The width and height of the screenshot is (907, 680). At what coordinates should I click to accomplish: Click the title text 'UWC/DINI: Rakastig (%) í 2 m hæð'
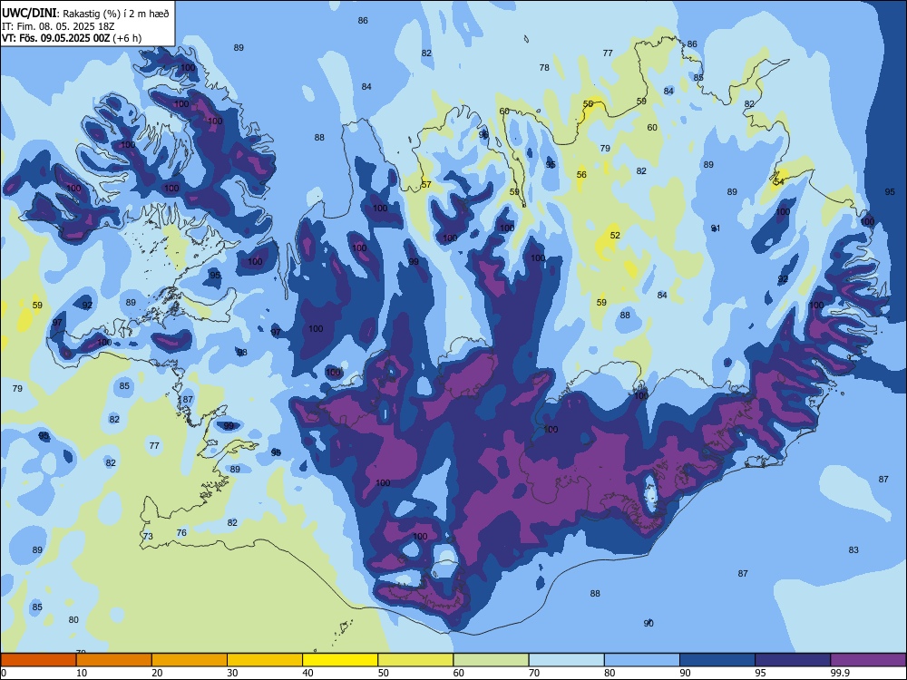click(85, 14)
